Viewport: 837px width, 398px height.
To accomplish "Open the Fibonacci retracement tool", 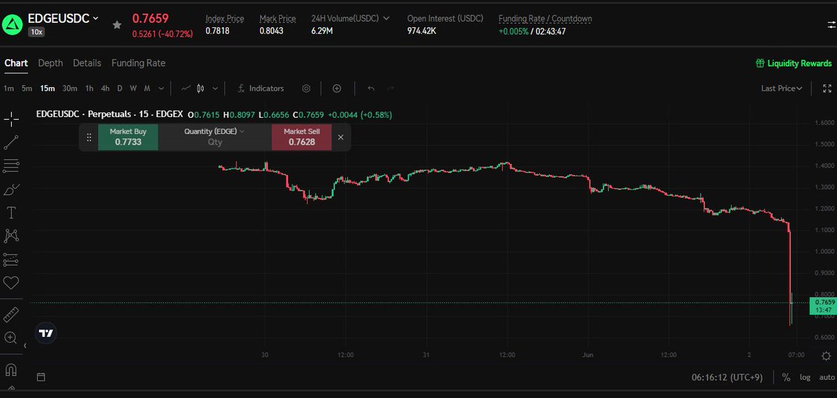I will click(x=11, y=166).
